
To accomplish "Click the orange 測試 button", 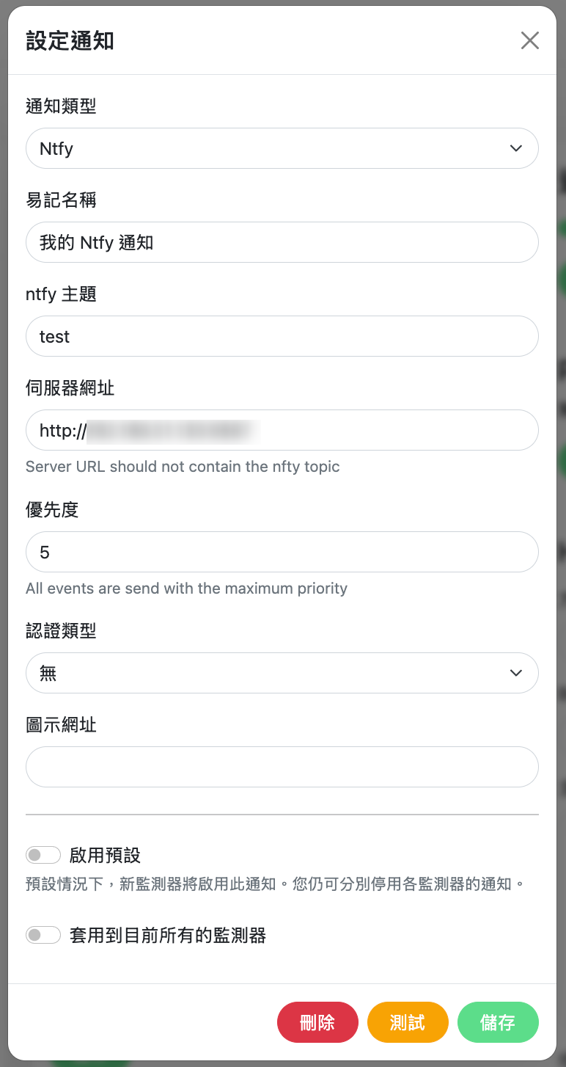I will point(408,1022).
